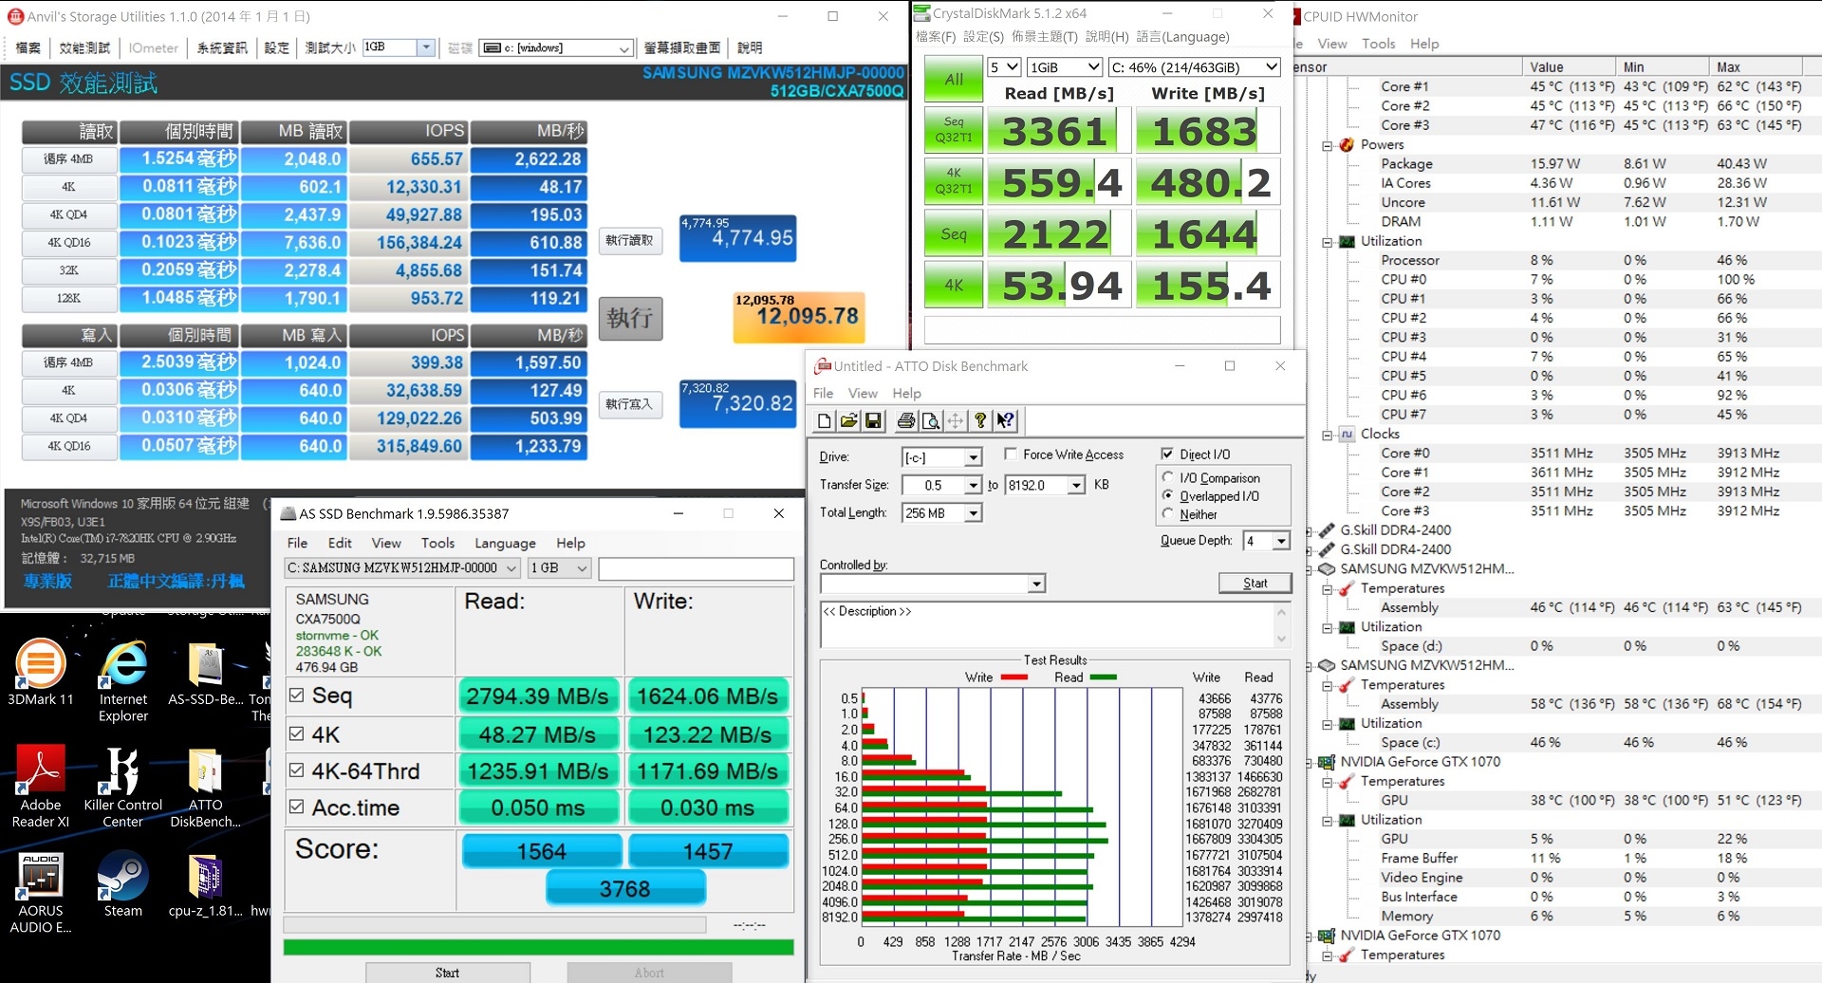Open the View menu in ATTO Disk Benchmark

(x=863, y=393)
